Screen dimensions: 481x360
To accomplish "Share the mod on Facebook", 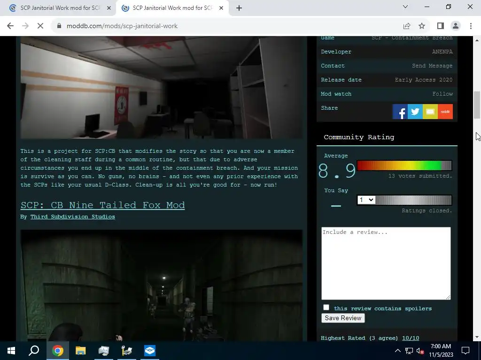I will [x=400, y=112].
